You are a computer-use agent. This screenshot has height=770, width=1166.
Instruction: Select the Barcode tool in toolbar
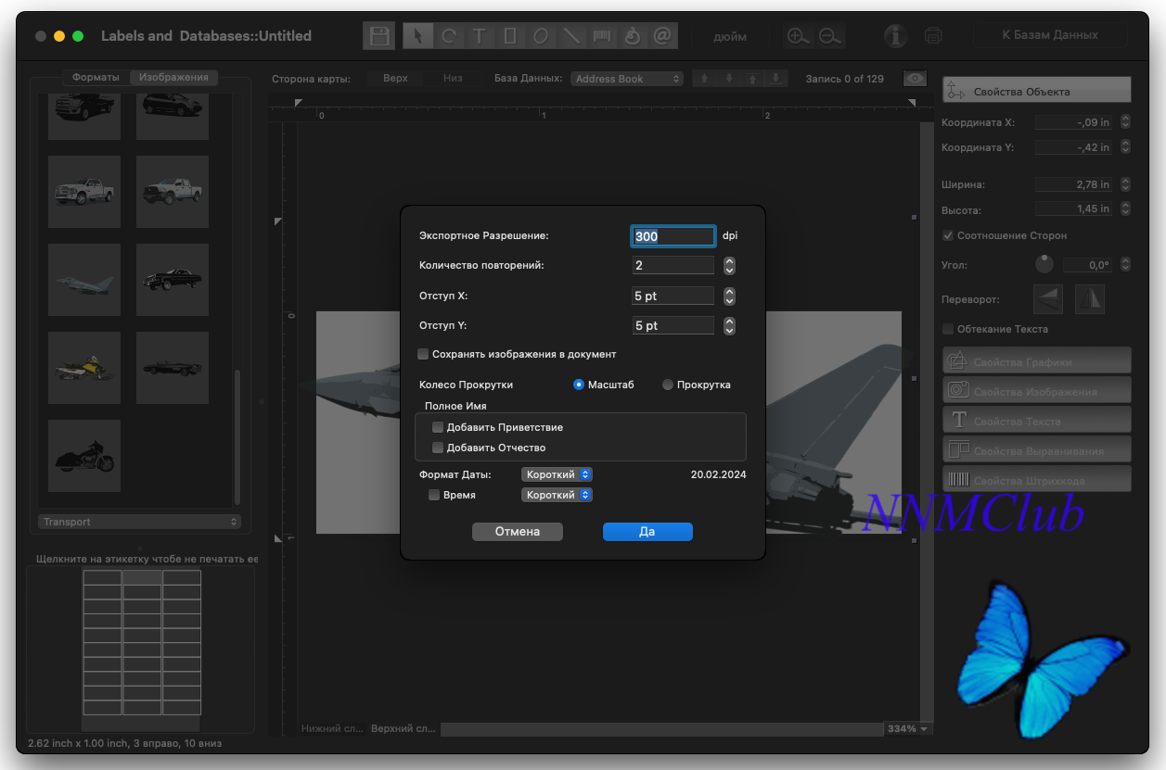pyautogui.click(x=601, y=36)
